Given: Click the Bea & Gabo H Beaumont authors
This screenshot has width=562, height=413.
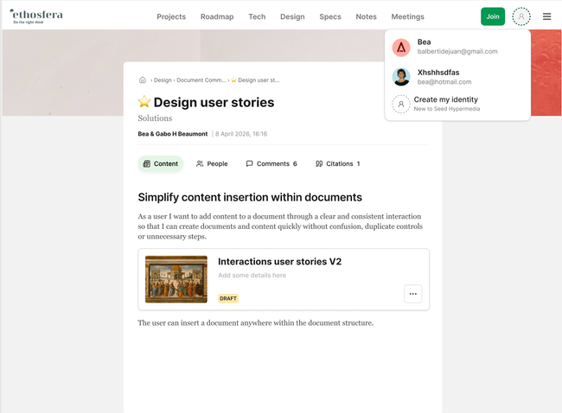Looking at the screenshot, I should pos(173,134).
